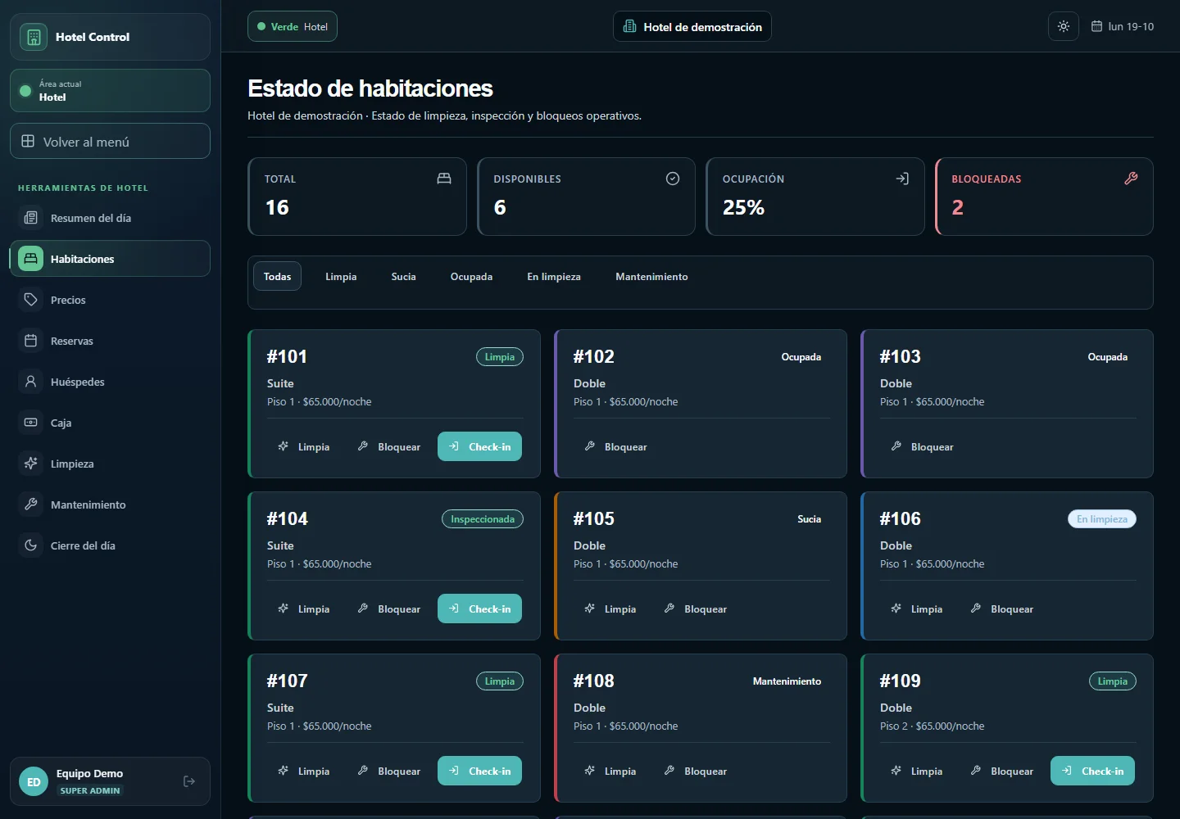
Task: Click the logout icon beside Equipo Demo
Action: [x=189, y=781]
